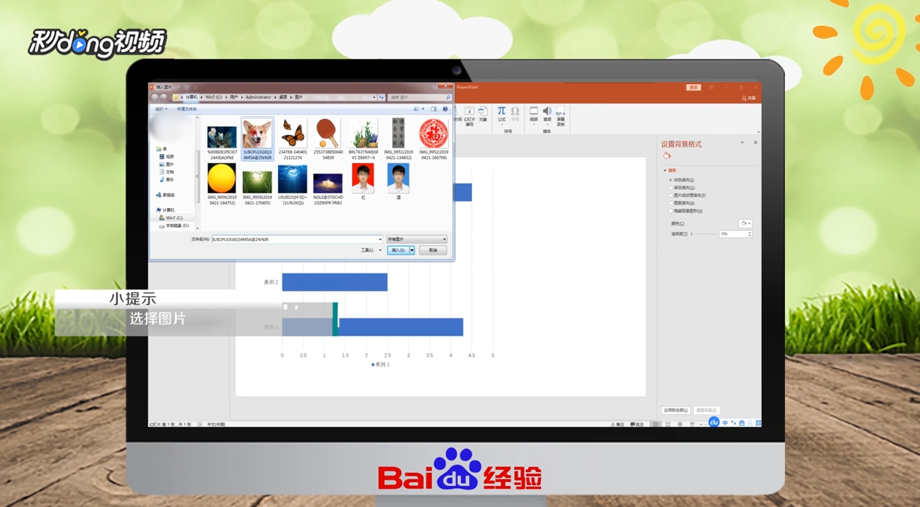Click the paint bucket fill icon
Viewport: 920px width, 507px height.
click(667, 155)
